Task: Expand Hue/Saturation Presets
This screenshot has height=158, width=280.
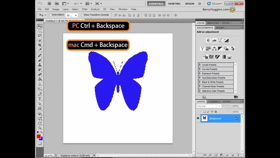Action: point(200,78)
